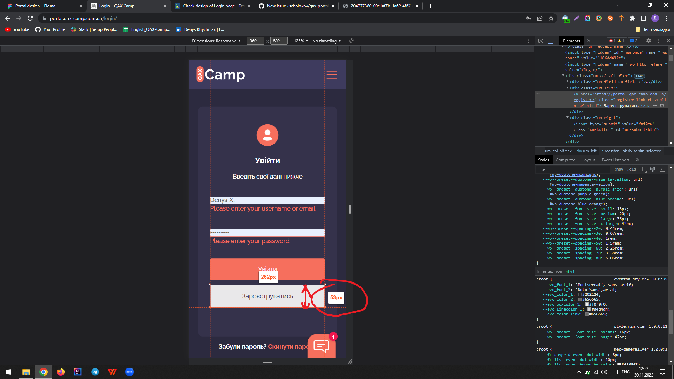The image size is (674, 379).
Task: Switch to the Event Listeners tab
Action: [x=615, y=160]
